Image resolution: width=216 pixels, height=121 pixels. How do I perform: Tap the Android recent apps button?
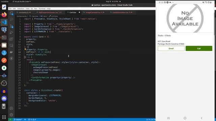click(x=168, y=118)
